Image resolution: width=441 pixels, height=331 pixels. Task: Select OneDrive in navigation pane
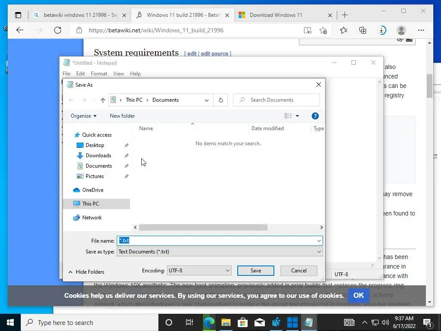(x=93, y=190)
